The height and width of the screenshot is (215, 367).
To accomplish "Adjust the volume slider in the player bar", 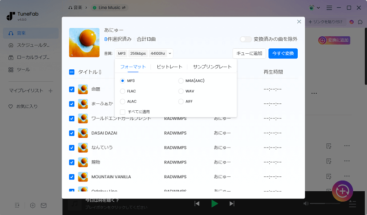I will [x=325, y=204].
